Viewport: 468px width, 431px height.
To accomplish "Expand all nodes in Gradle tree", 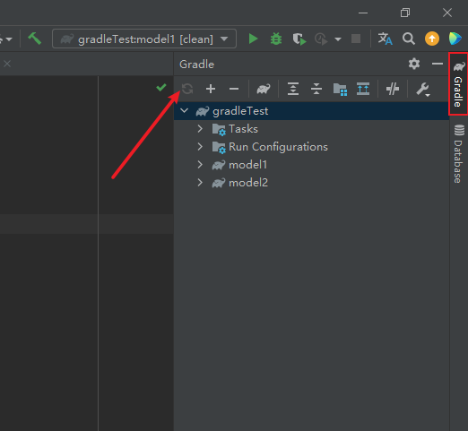I will tap(293, 89).
